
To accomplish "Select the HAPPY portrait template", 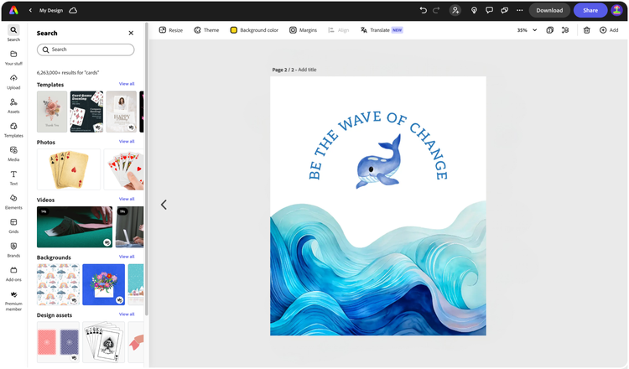I will tap(121, 112).
